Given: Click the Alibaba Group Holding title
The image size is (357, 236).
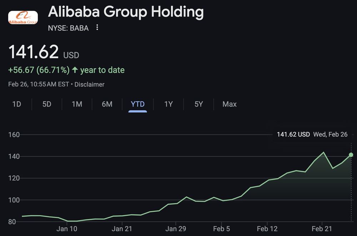Looking at the screenshot, I should coord(126,12).
